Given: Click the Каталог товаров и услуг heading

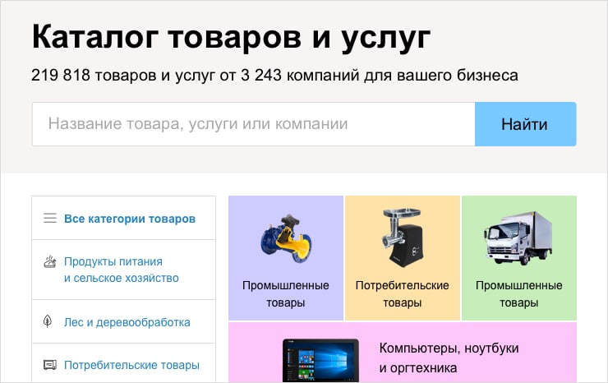Looking at the screenshot, I should pyautogui.click(x=231, y=38).
